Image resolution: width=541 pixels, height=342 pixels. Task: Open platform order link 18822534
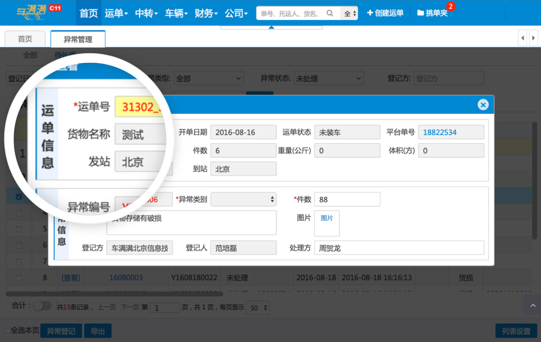tap(440, 132)
